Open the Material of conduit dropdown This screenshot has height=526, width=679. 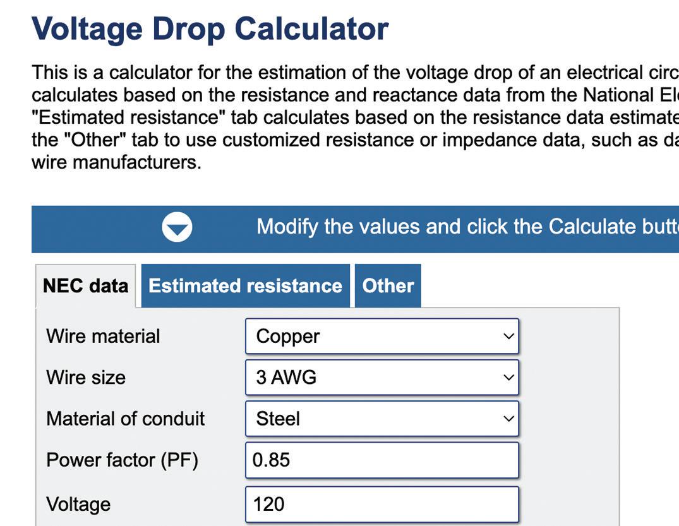coord(381,419)
